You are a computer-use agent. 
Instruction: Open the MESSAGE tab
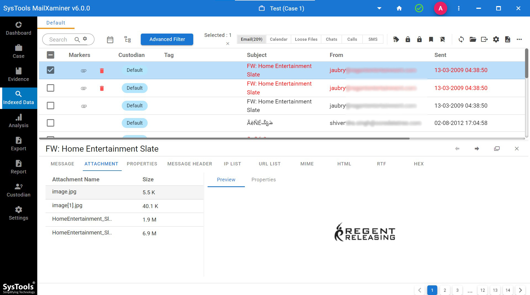tap(62, 164)
